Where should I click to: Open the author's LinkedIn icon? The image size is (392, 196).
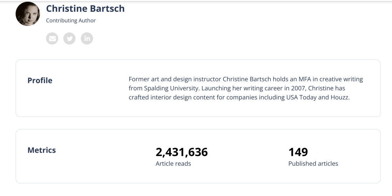coord(87,38)
